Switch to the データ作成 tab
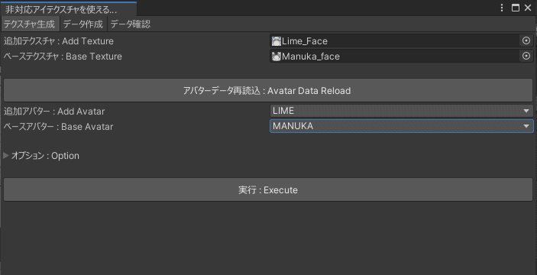537x275 pixels. [x=83, y=24]
